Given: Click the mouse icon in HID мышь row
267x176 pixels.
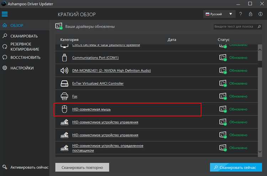Looking at the screenshot, I should [x=64, y=109].
